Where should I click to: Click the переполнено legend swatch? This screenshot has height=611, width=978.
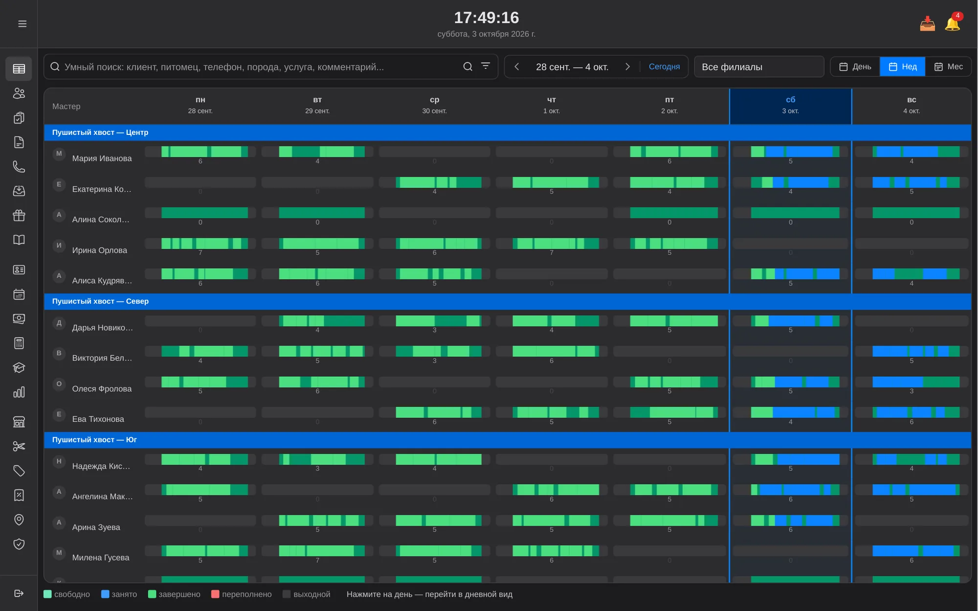pos(215,594)
